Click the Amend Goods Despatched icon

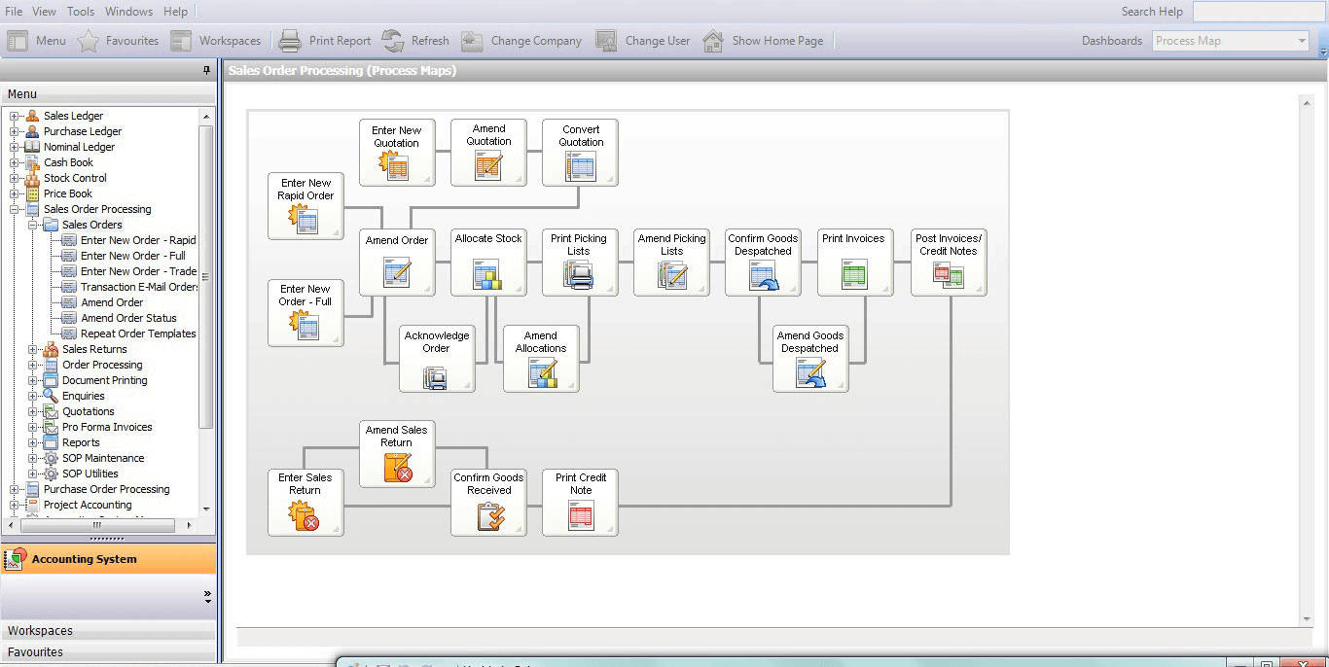(810, 360)
